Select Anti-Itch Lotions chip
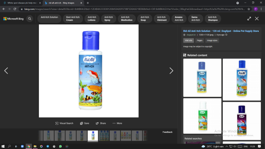 coord(92,18)
